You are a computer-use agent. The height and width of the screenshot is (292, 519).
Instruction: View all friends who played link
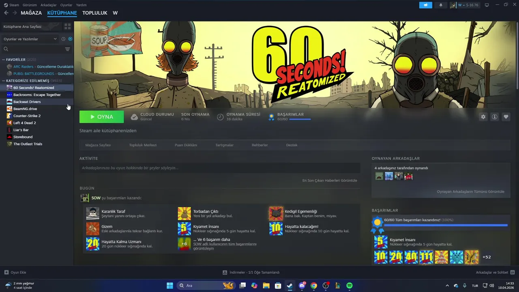(470, 191)
